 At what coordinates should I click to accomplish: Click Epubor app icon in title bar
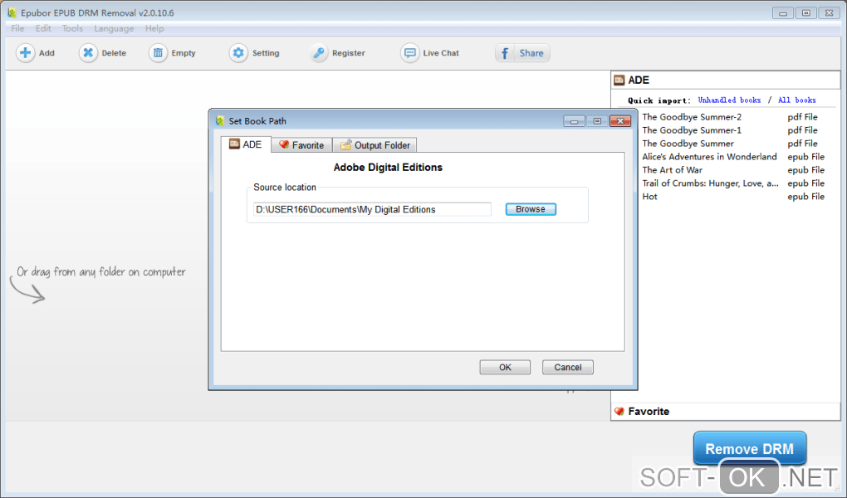12,12
